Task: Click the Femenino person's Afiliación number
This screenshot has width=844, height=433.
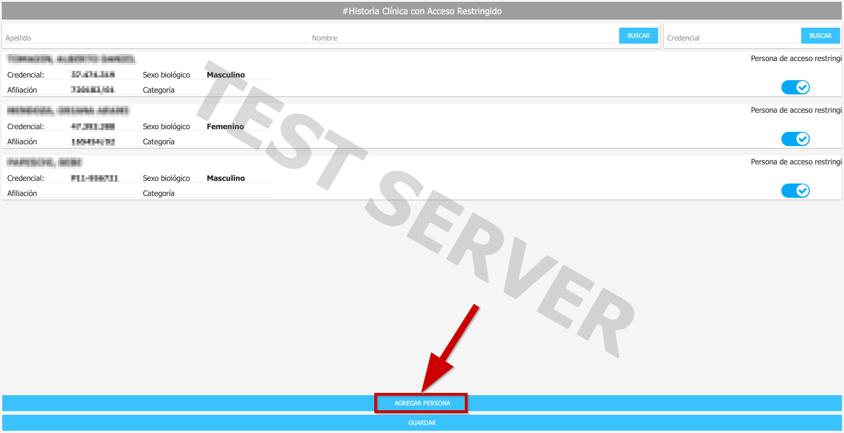Action: point(93,142)
